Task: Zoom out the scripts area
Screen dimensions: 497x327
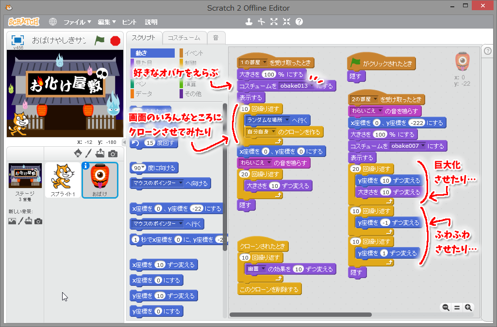Action: [446, 308]
